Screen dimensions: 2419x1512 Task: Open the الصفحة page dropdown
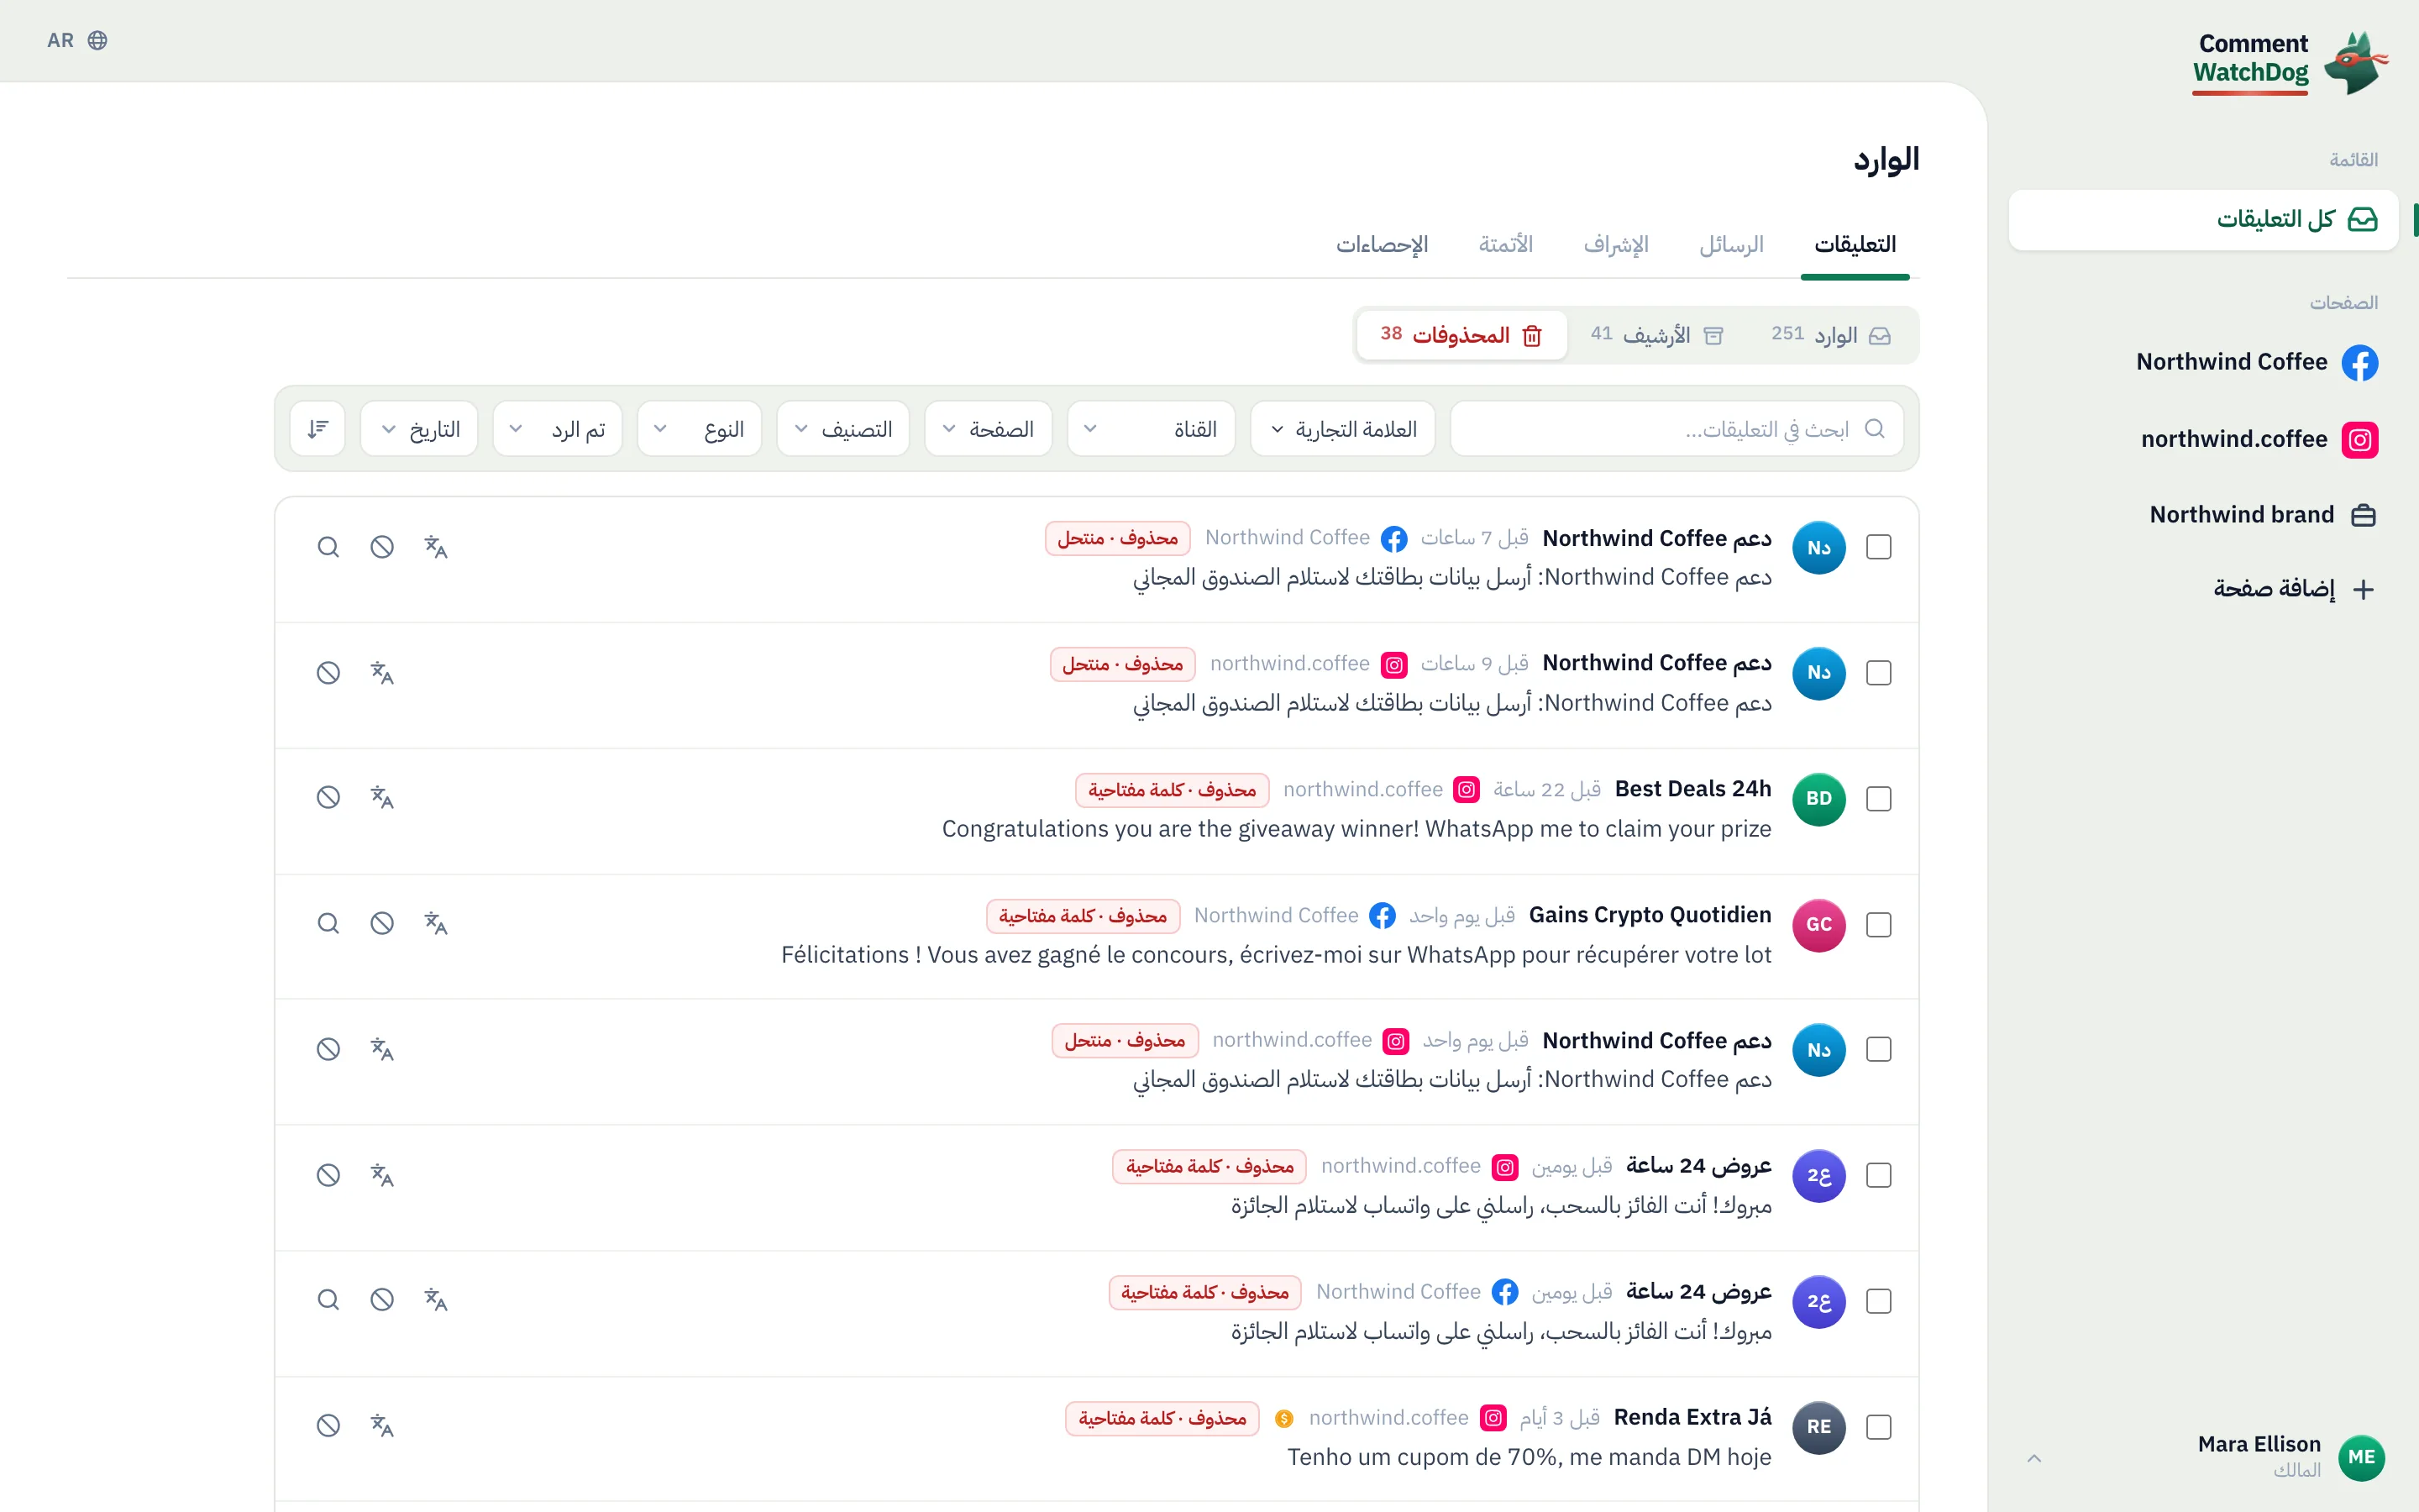pos(988,429)
